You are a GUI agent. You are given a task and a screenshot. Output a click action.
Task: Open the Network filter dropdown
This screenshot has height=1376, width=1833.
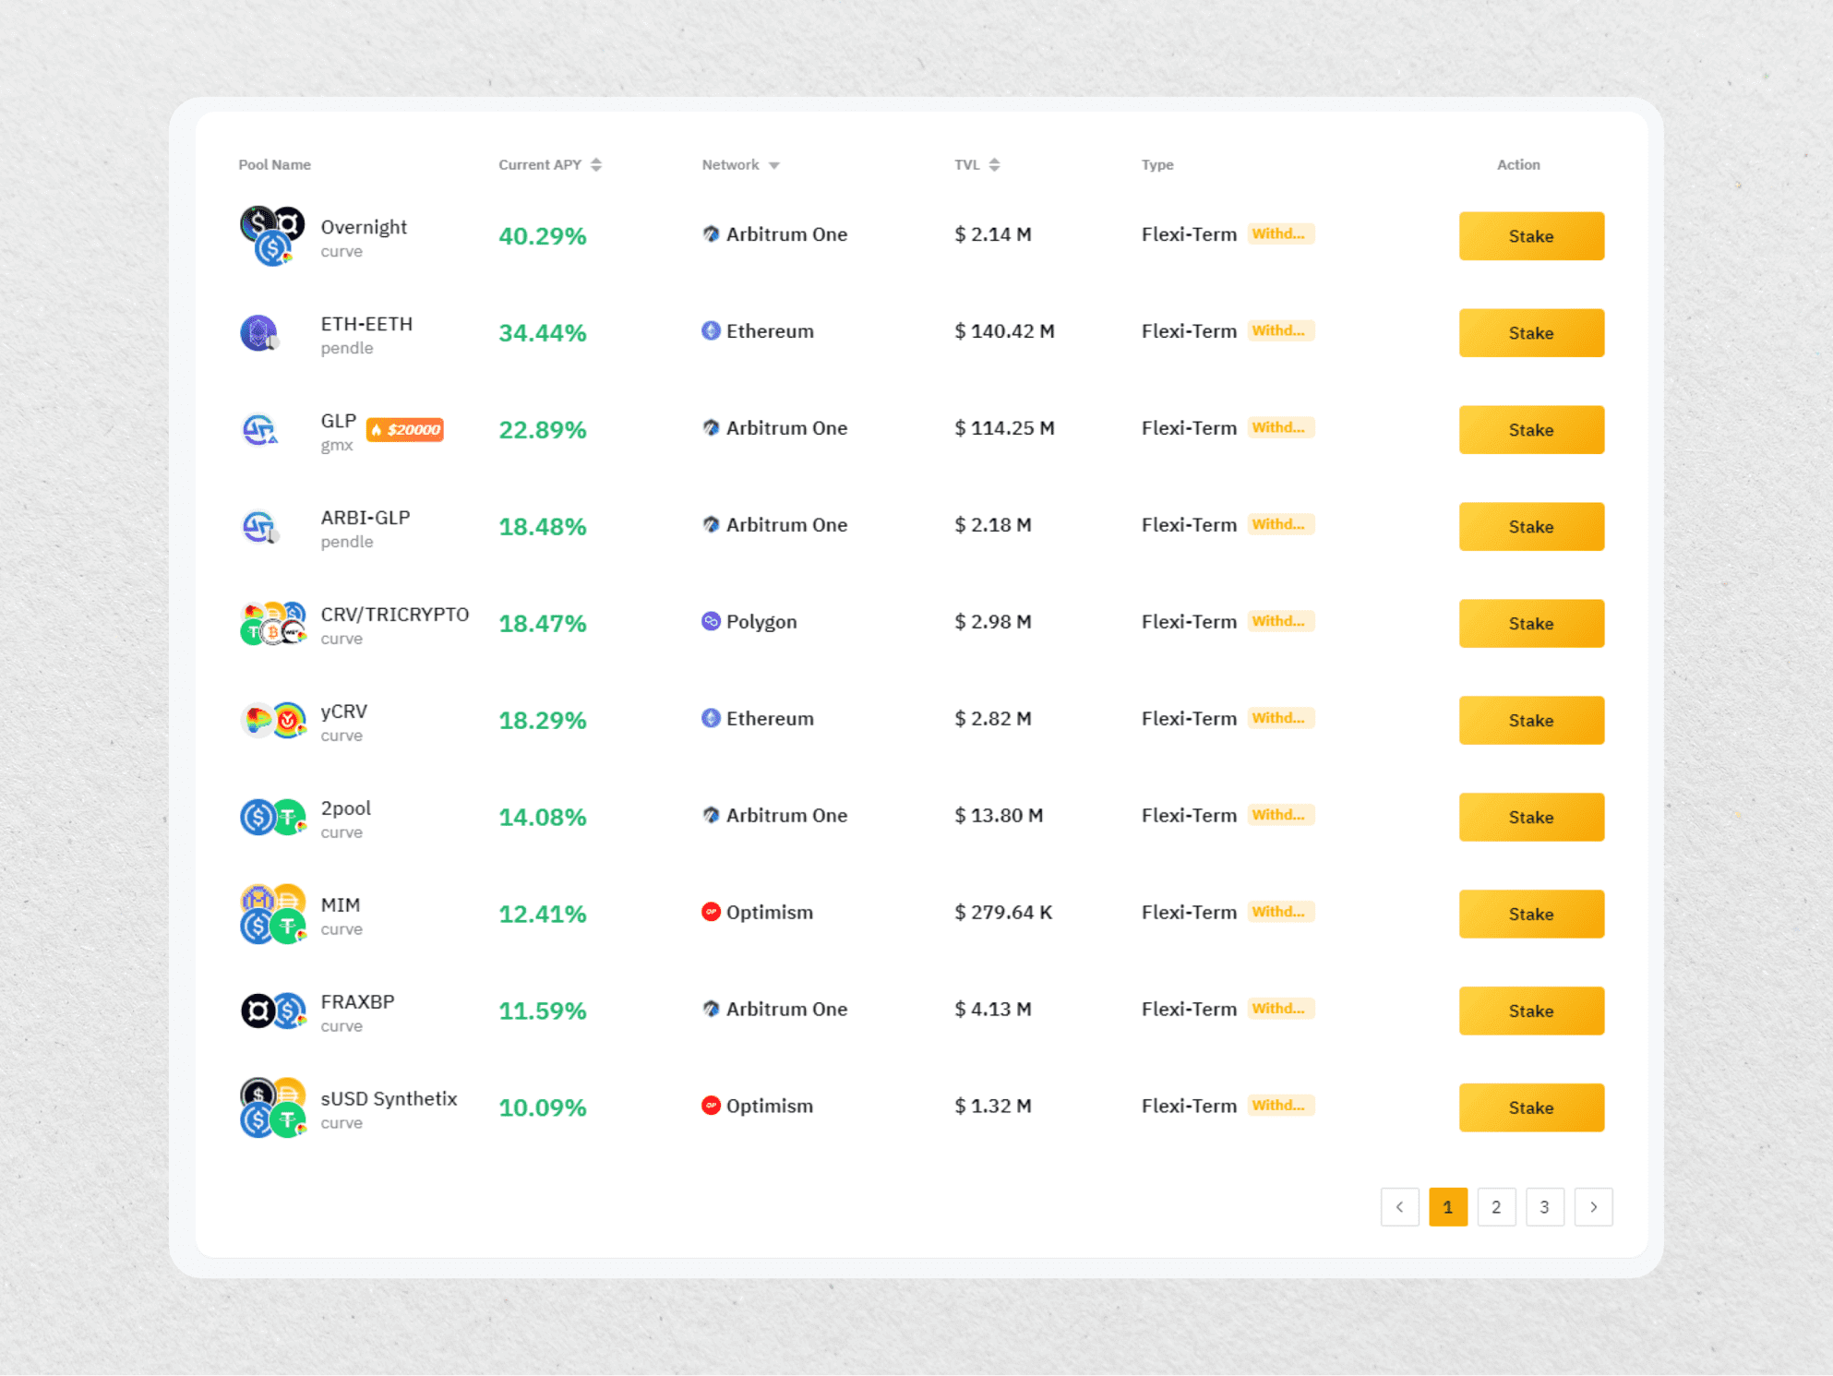pyautogui.click(x=773, y=163)
